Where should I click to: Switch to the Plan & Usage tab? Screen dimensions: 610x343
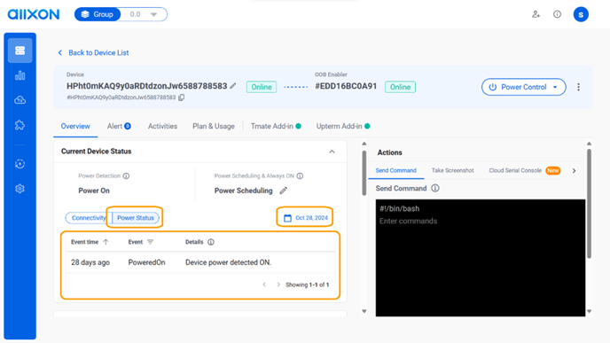coord(214,127)
